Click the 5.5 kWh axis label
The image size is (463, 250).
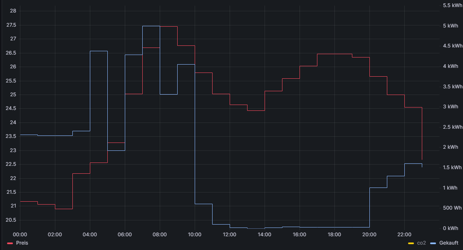453,5
